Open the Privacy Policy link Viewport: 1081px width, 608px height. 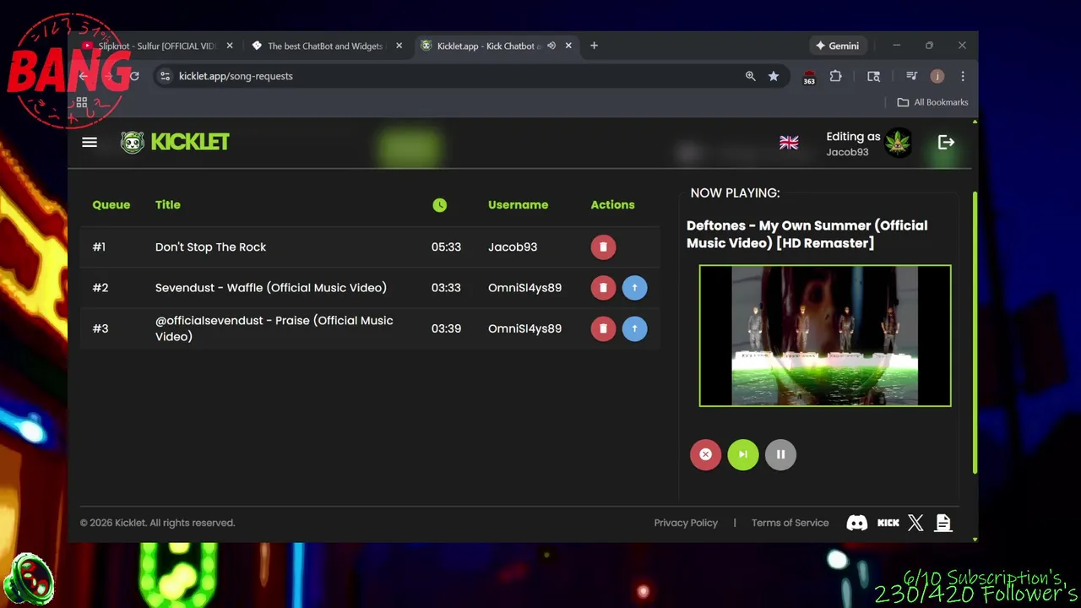[x=686, y=523]
